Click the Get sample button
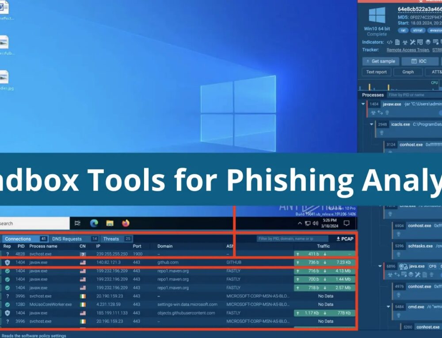442x338 pixels. pos(381,61)
